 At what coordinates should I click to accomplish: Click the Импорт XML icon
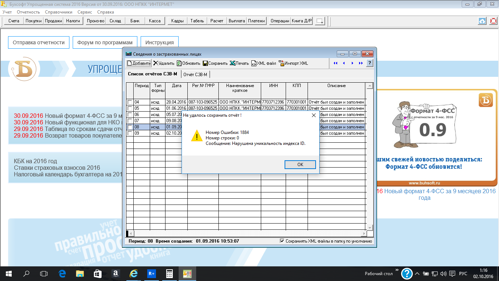(282, 63)
